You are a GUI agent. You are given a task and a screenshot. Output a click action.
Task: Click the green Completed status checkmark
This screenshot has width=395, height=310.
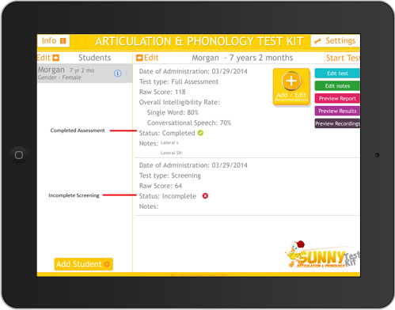click(200, 133)
